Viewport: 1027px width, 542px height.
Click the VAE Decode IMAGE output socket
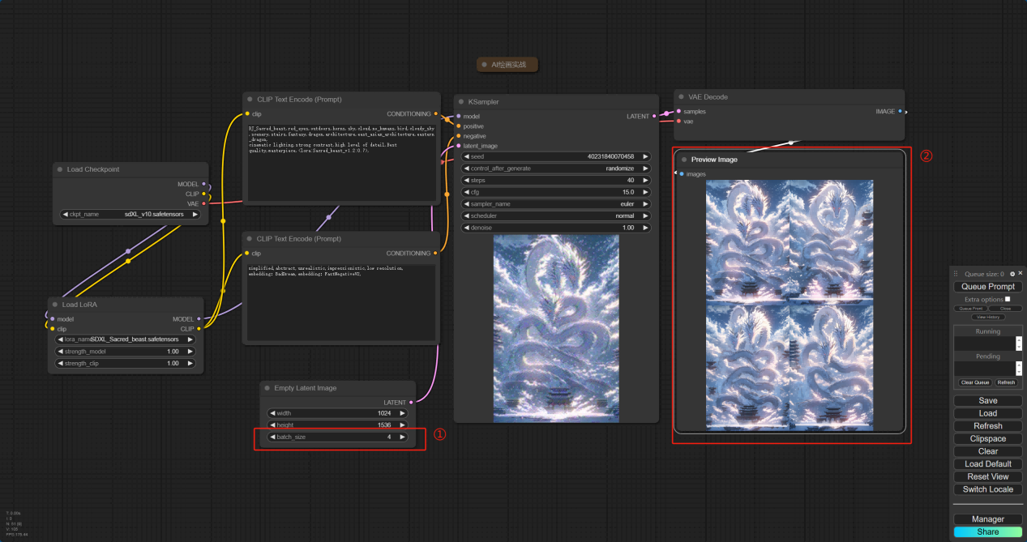tap(900, 111)
